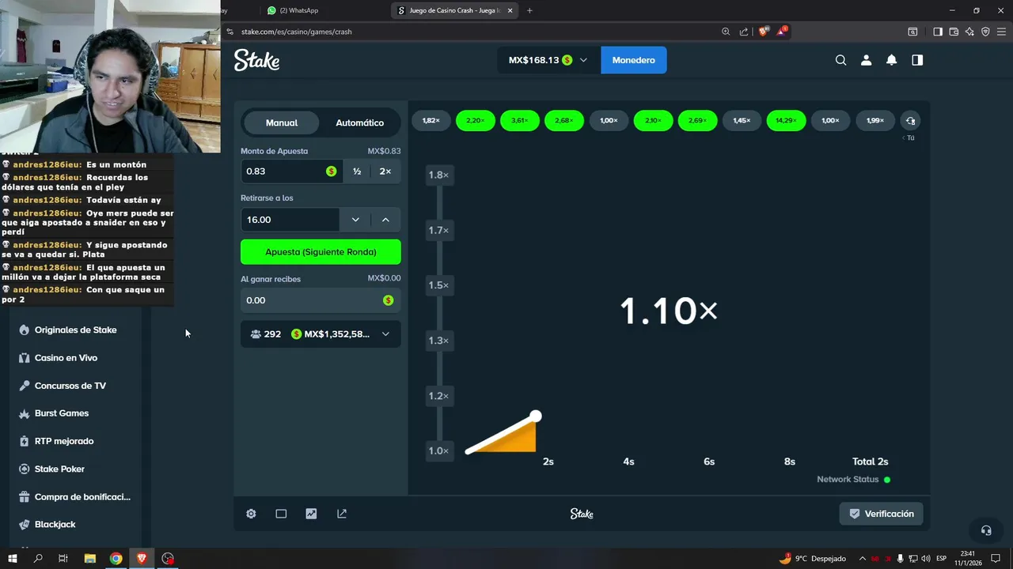
Task: Open Brave Shields icon in address bar
Action: click(x=763, y=32)
